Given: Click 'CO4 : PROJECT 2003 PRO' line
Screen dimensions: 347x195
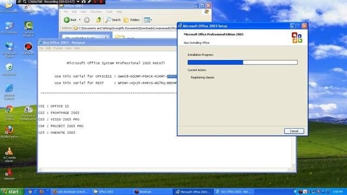Looking at the screenshot, I should [61, 126].
